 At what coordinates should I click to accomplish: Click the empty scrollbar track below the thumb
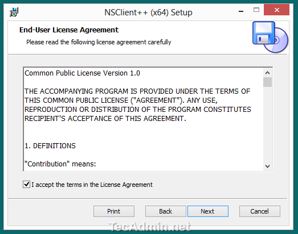pos(267,125)
